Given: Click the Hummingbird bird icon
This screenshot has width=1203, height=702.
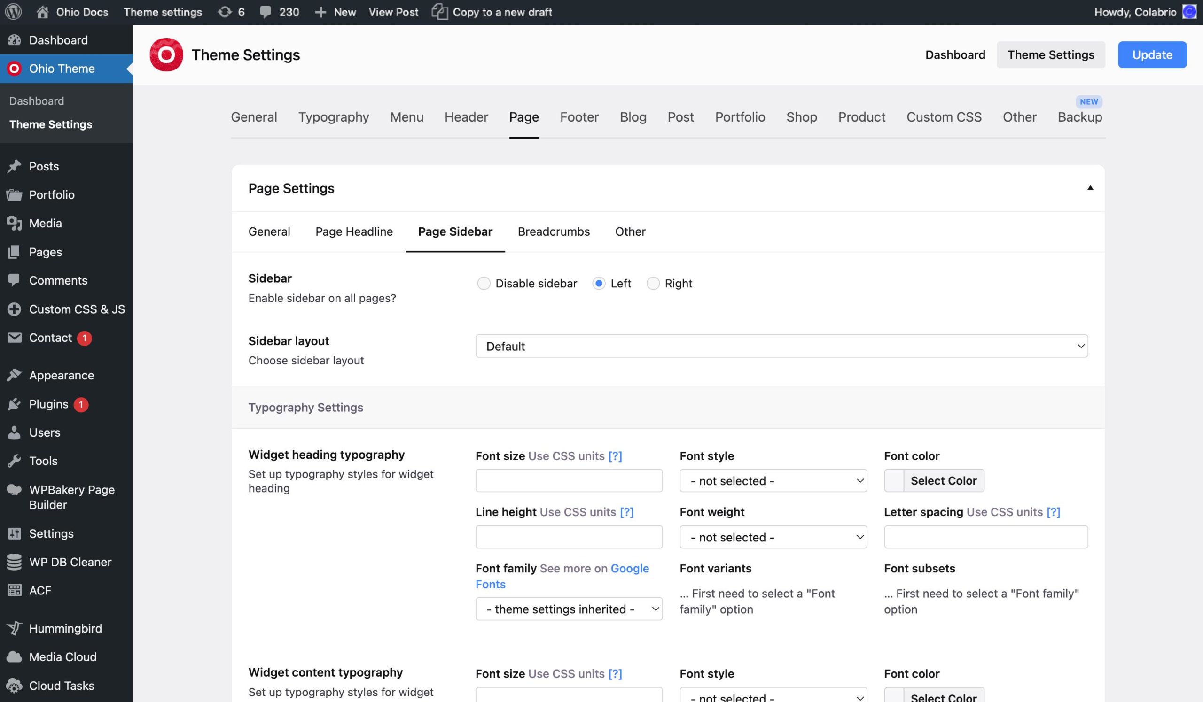Looking at the screenshot, I should [x=14, y=629].
